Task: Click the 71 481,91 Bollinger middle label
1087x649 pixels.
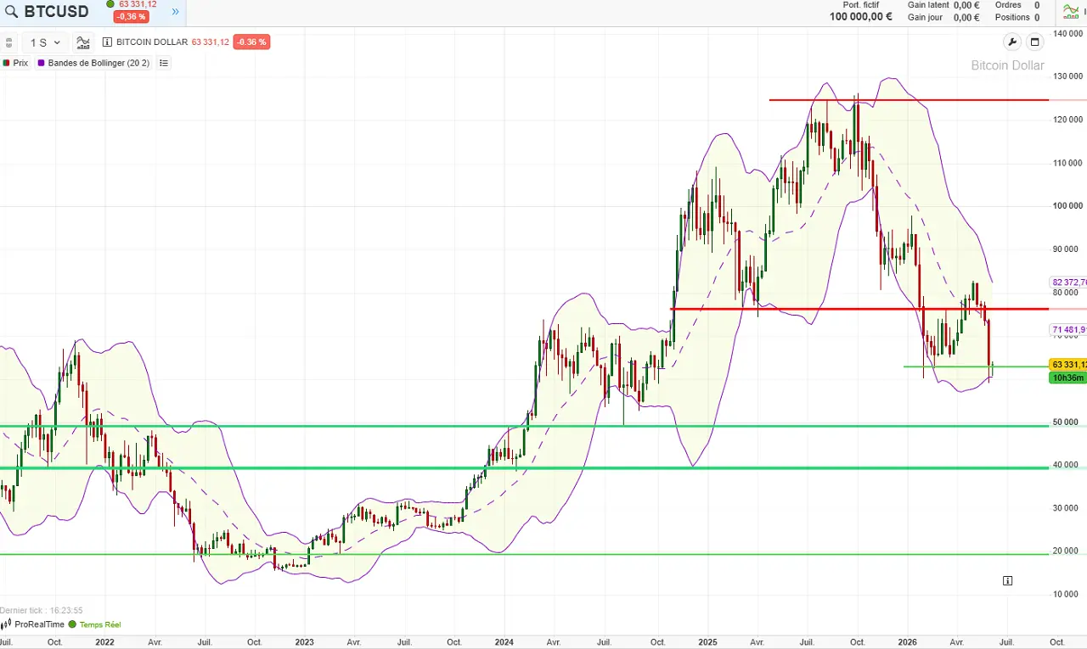Action: pos(1068,329)
